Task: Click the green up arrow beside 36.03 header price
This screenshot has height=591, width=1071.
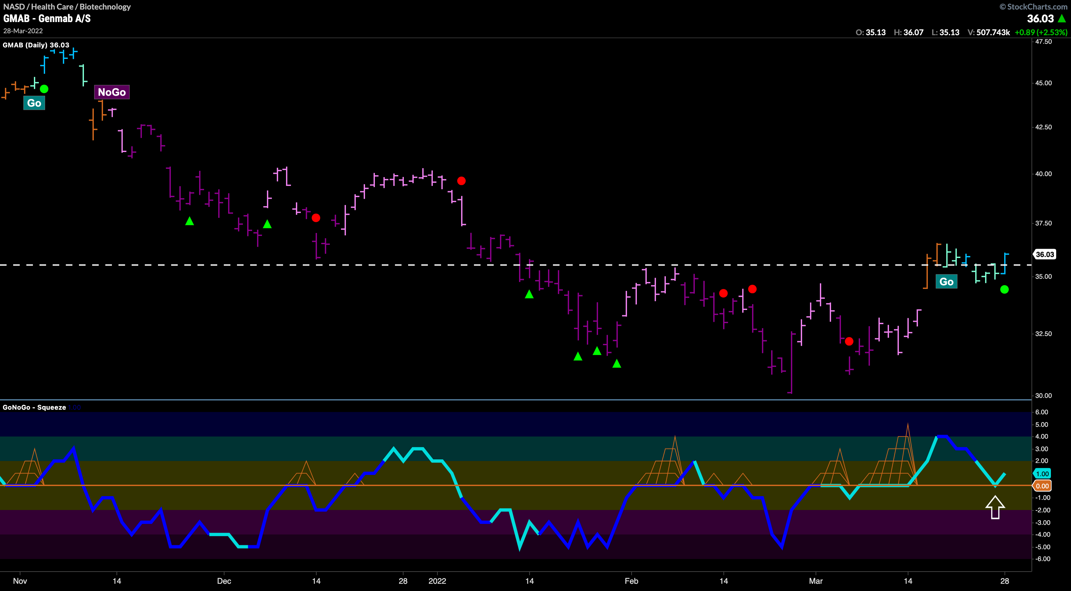Action: pos(1062,18)
